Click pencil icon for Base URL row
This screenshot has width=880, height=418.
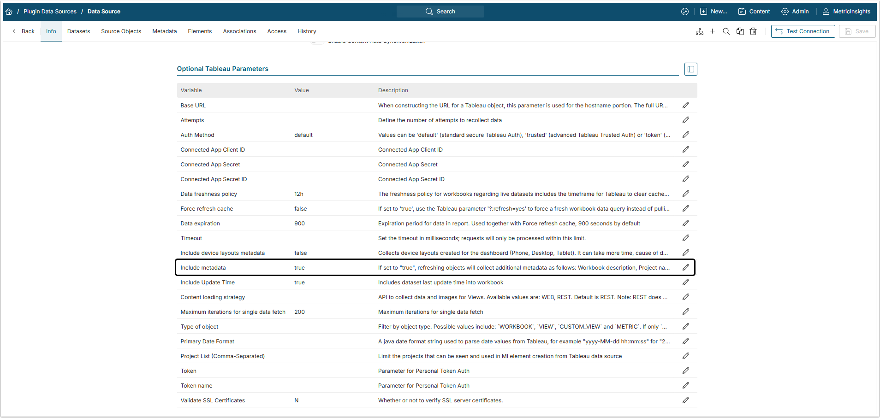[x=686, y=105]
